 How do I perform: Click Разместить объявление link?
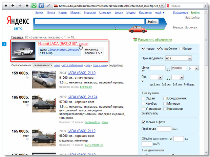pos(155,40)
